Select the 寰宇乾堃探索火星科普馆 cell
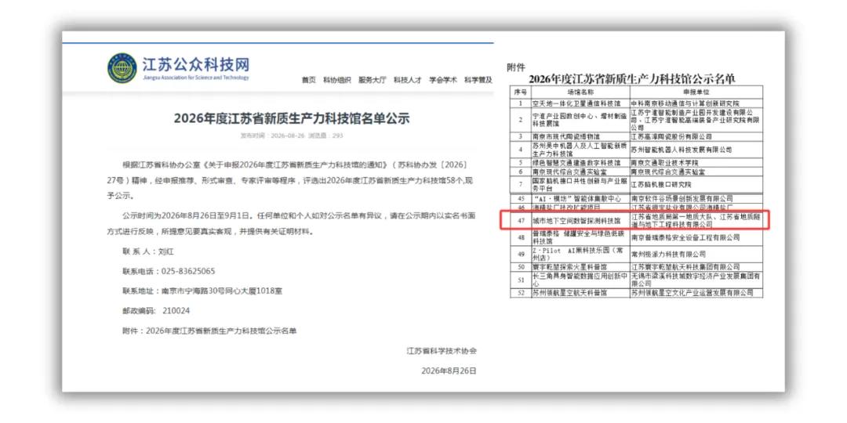847x423 pixels. (x=580, y=267)
